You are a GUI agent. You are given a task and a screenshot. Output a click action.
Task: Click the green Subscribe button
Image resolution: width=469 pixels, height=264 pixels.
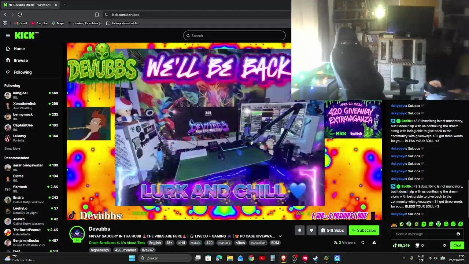pos(364,230)
